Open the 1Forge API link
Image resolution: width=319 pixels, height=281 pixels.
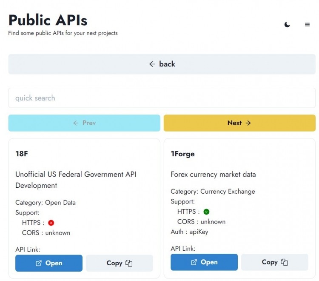click(204, 262)
